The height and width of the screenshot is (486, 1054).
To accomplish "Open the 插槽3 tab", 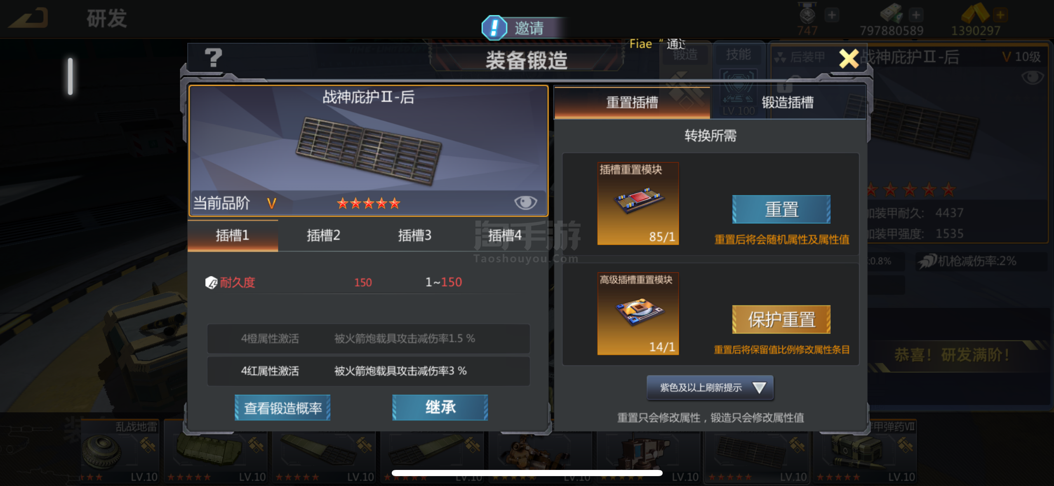I will 414,235.
